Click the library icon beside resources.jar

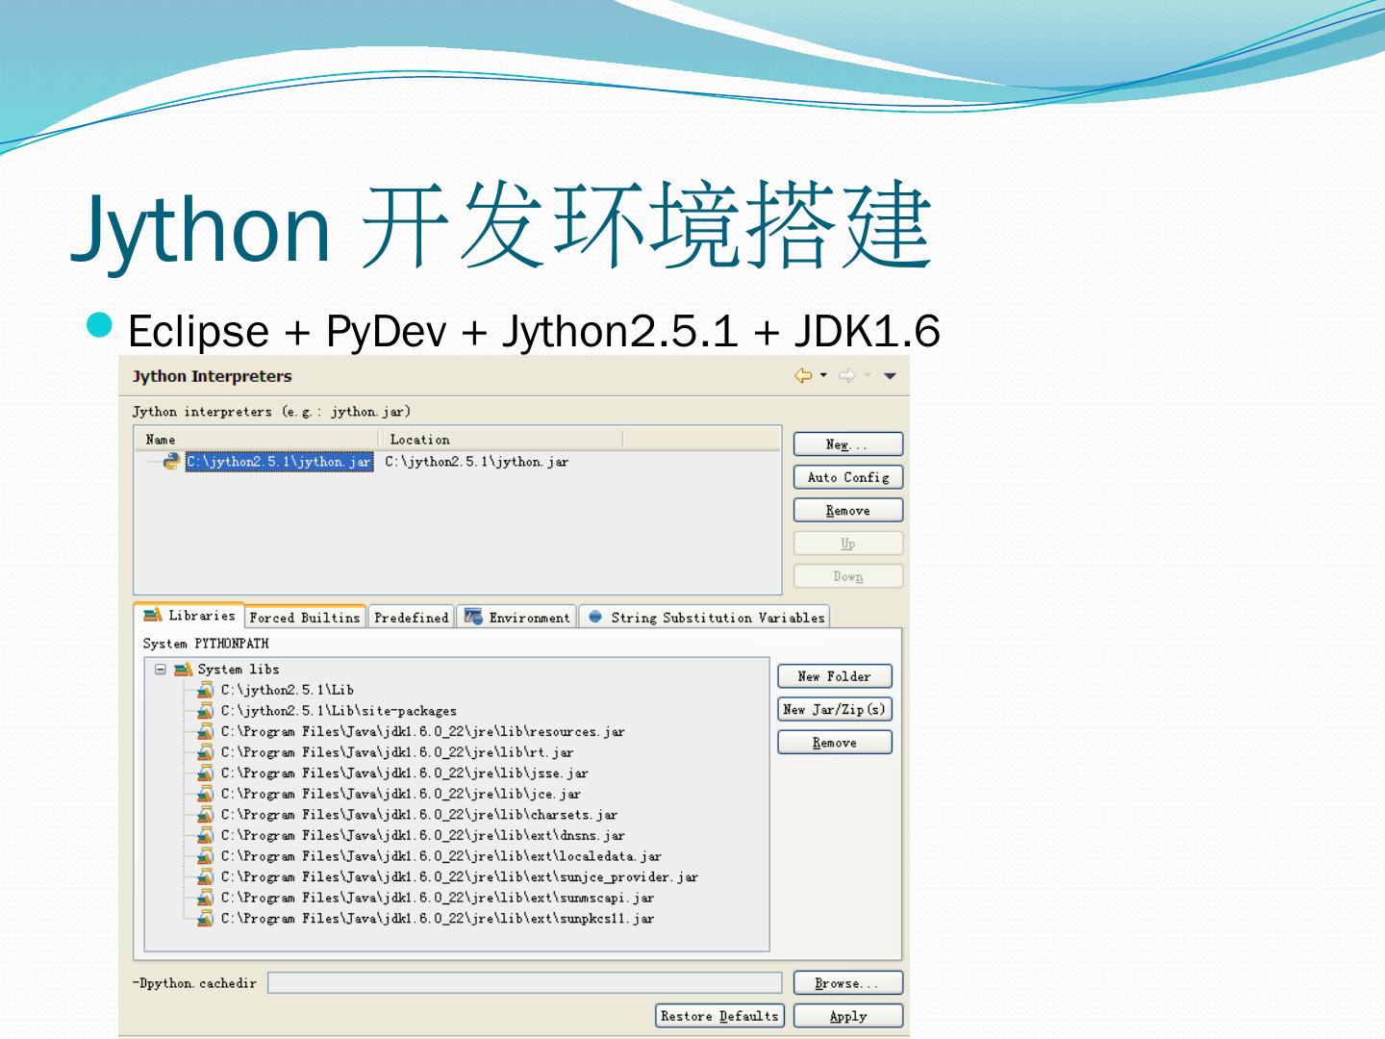tap(205, 732)
